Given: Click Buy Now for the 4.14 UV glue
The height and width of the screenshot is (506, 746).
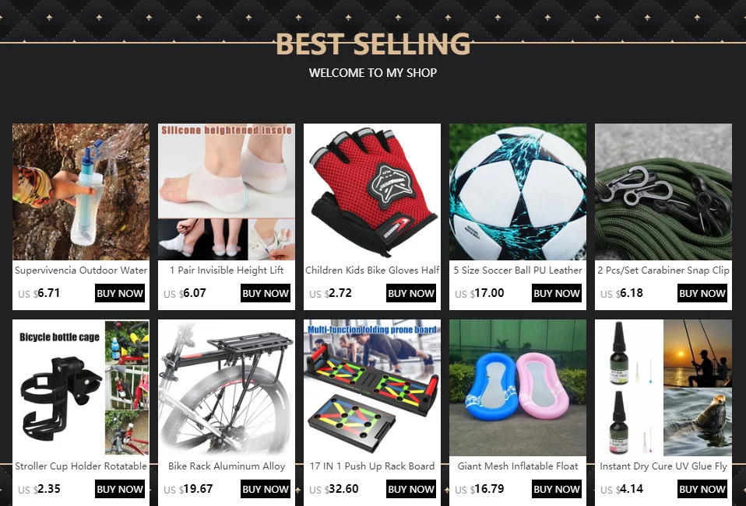Looking at the screenshot, I should 702,489.
